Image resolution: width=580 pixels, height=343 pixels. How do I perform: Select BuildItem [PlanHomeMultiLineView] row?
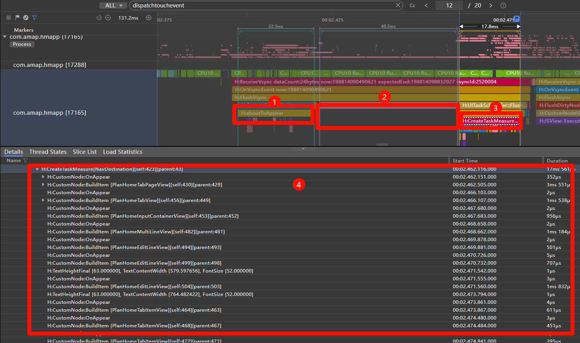pos(290,232)
